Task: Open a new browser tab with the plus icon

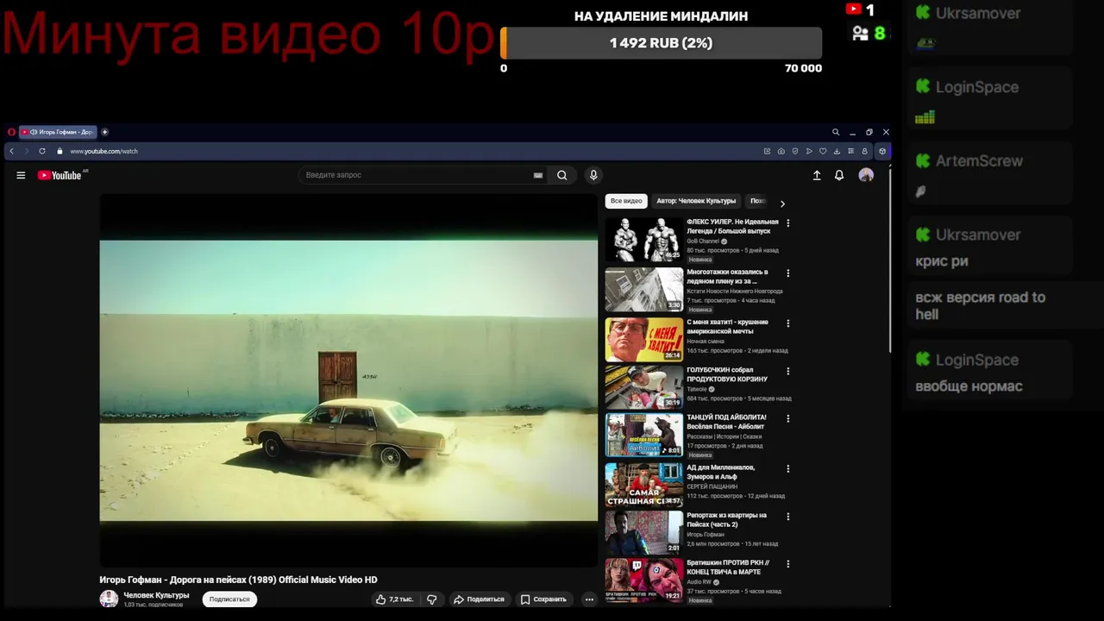Action: click(105, 132)
